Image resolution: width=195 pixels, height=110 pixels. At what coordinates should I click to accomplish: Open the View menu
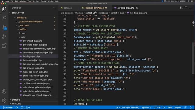29,1
